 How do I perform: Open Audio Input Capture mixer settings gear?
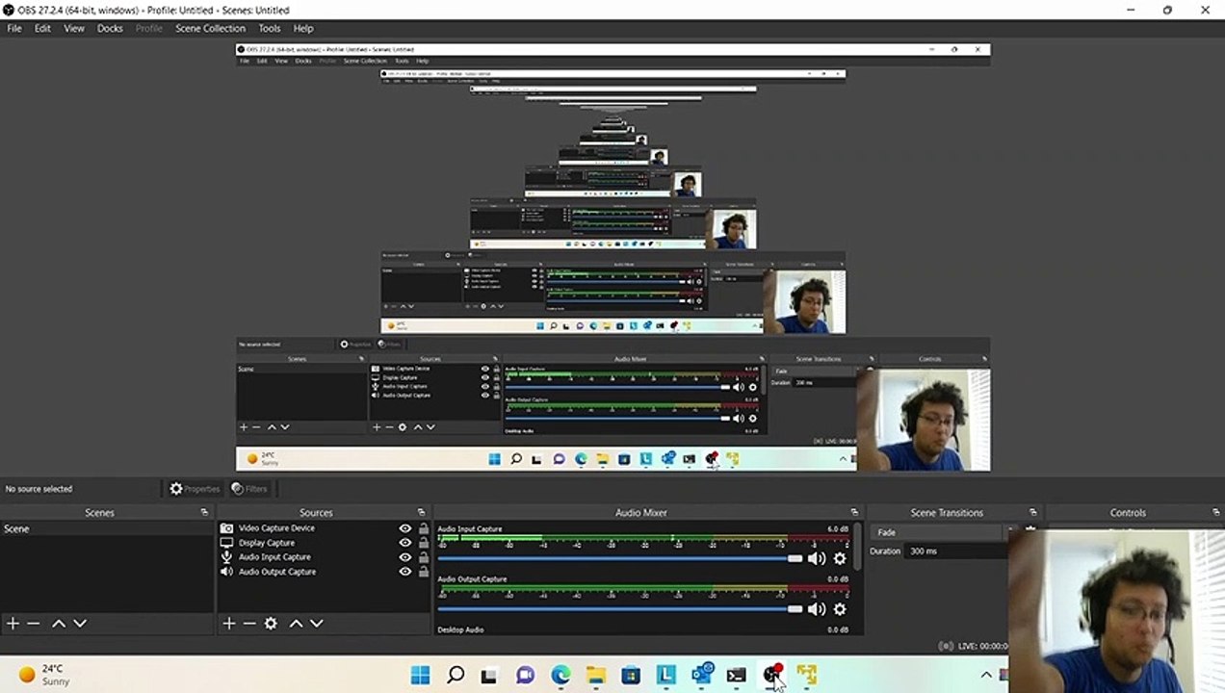click(x=840, y=558)
